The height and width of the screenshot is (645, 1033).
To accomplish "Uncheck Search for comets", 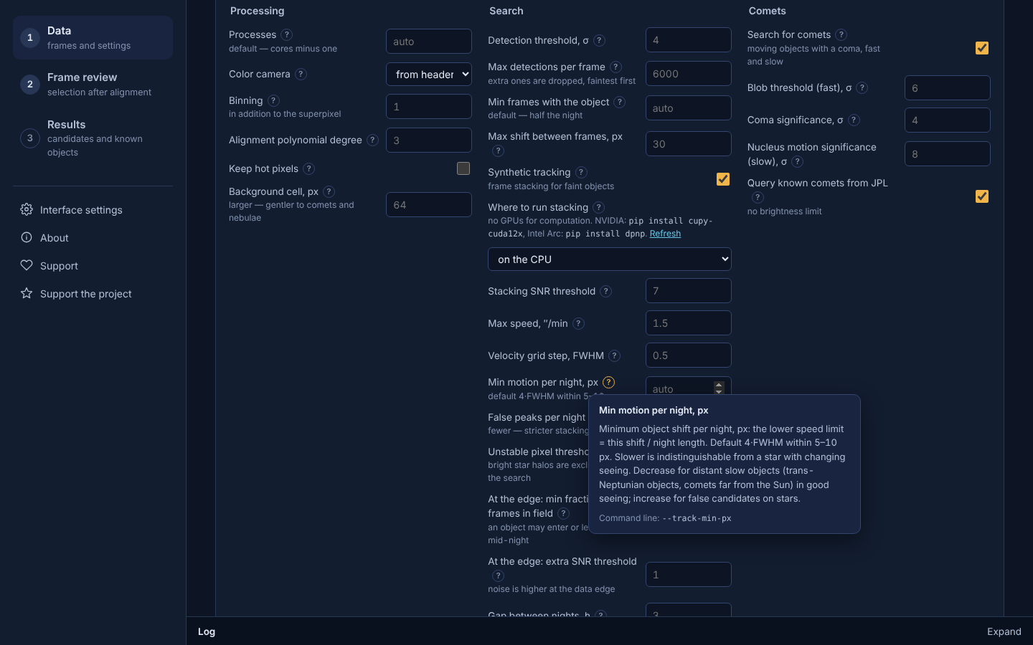I will [982, 48].
